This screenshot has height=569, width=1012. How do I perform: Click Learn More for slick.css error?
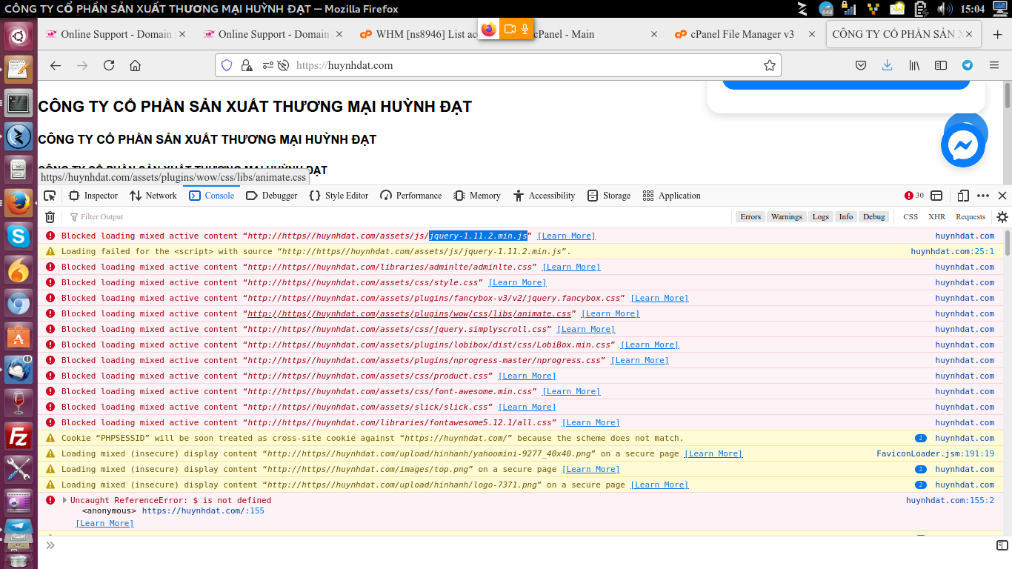pos(527,407)
